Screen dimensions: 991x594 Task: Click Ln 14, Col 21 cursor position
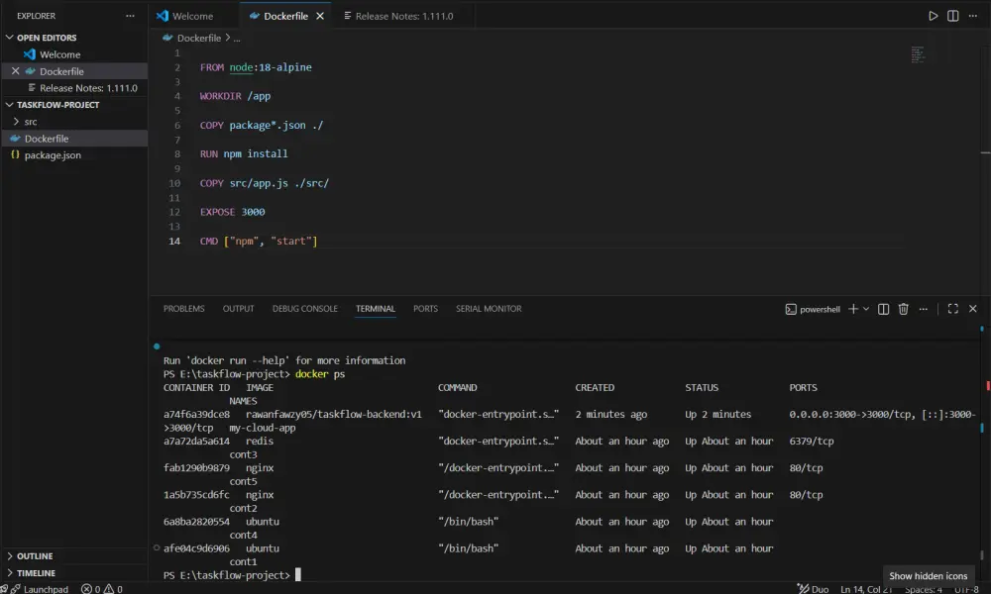tap(866, 589)
